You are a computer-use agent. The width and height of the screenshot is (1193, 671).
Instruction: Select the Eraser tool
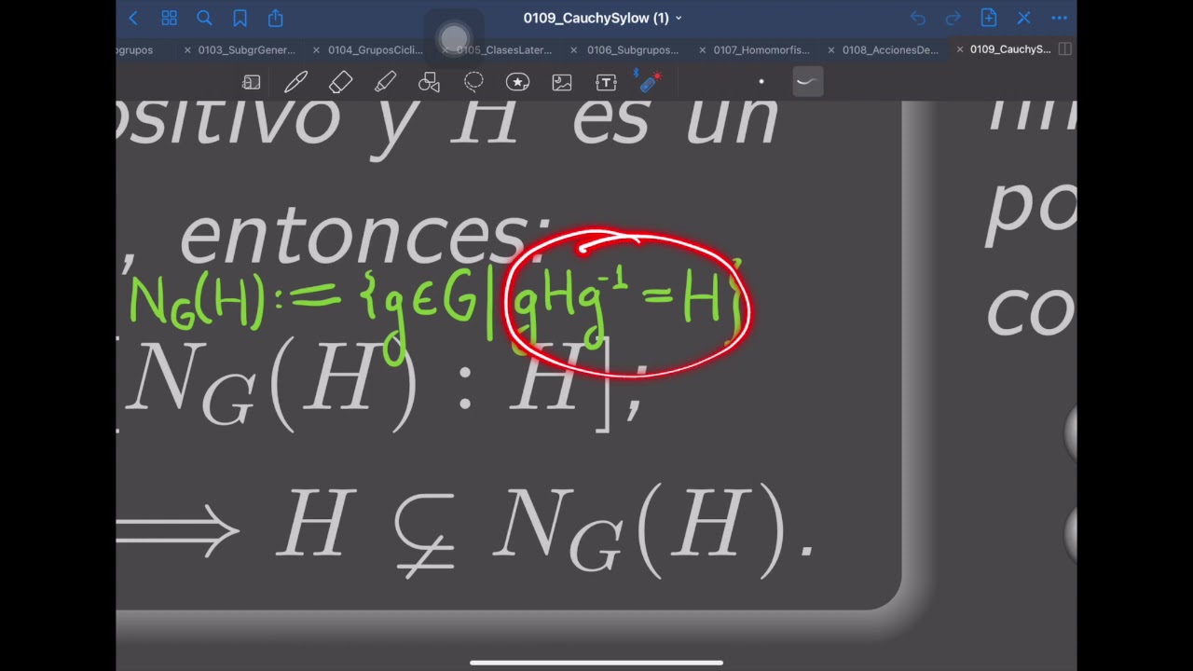(x=340, y=82)
